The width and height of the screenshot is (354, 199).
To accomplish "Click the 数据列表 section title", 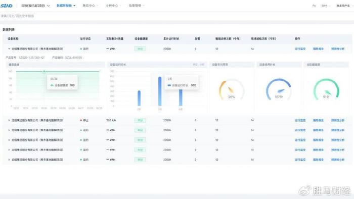I will (9, 29).
